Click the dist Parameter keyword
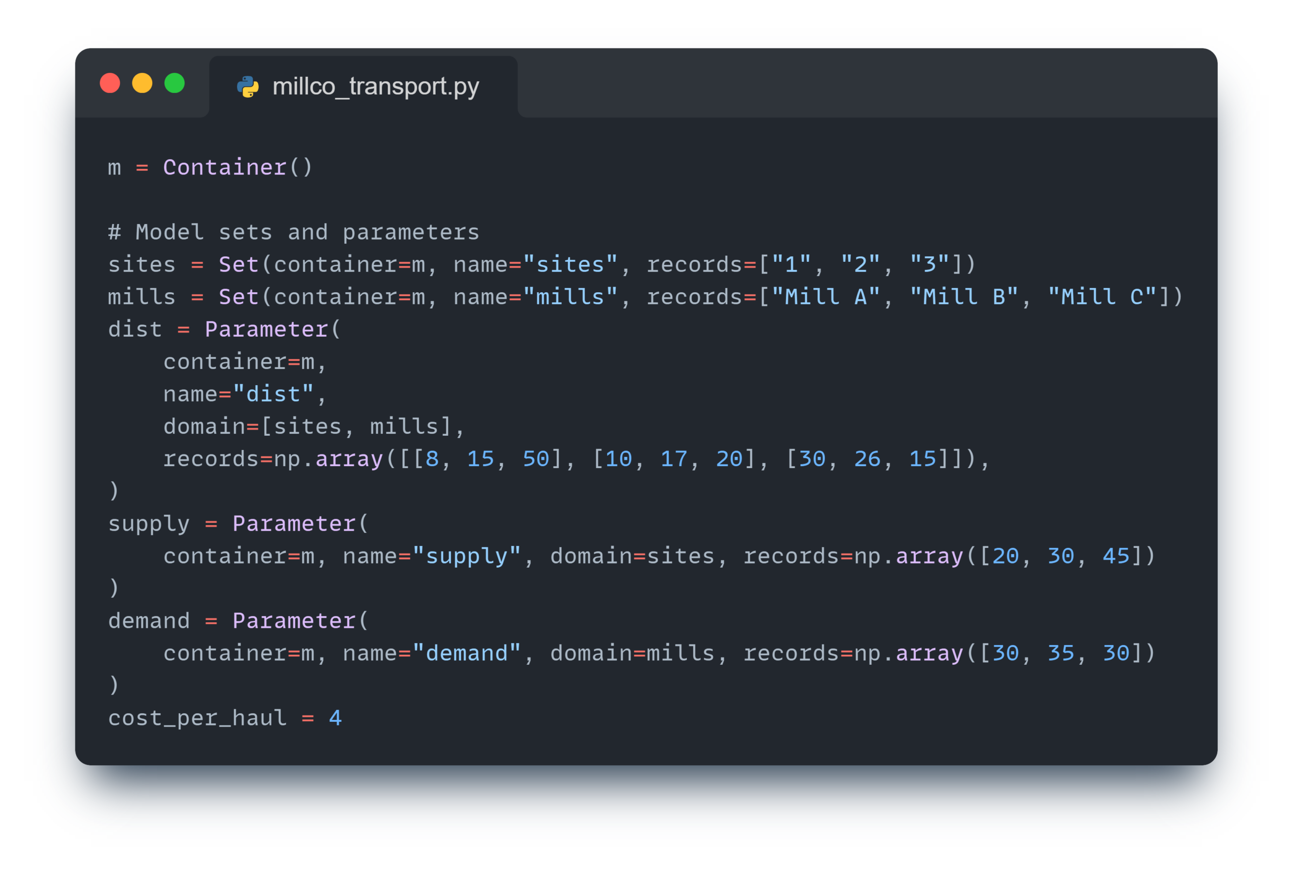 pos(266,330)
